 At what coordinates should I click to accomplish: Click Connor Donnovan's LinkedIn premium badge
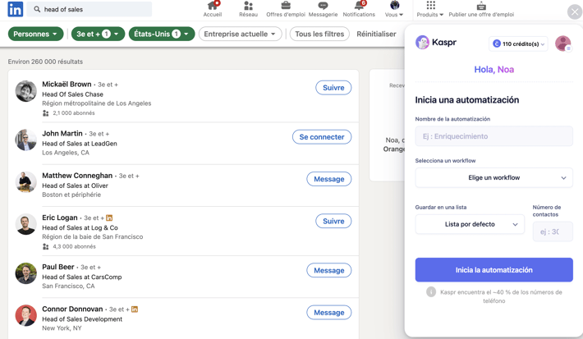[x=135, y=309]
